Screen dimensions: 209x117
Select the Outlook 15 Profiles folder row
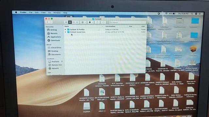pos(105,30)
